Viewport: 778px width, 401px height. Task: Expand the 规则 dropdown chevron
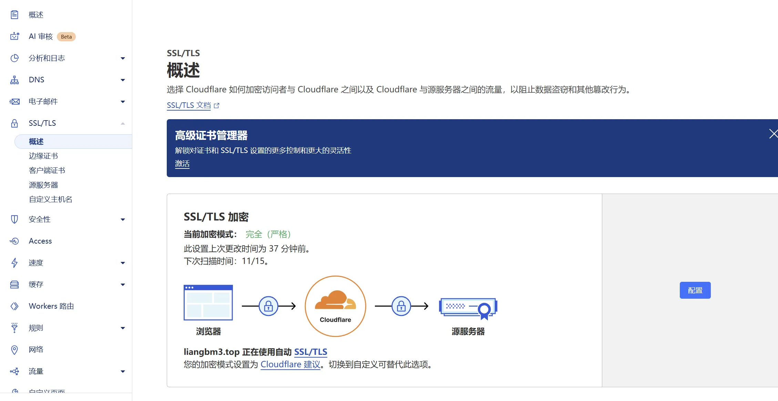[122, 328]
